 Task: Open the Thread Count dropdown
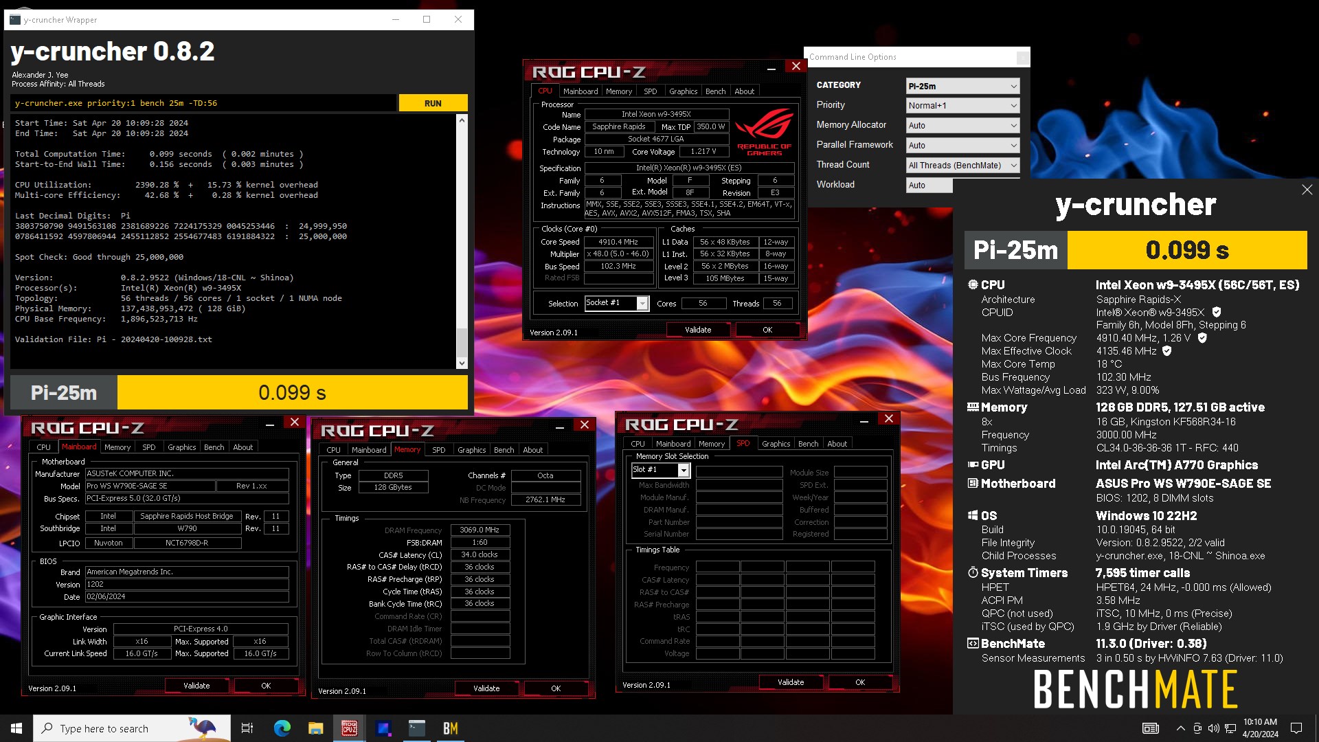(x=962, y=165)
